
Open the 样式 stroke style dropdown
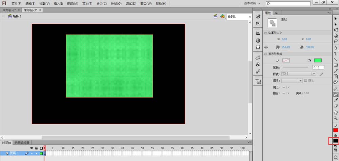299,74
